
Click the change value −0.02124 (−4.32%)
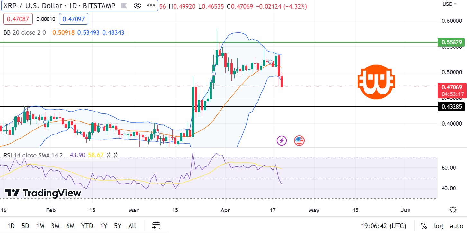[x=282, y=6]
